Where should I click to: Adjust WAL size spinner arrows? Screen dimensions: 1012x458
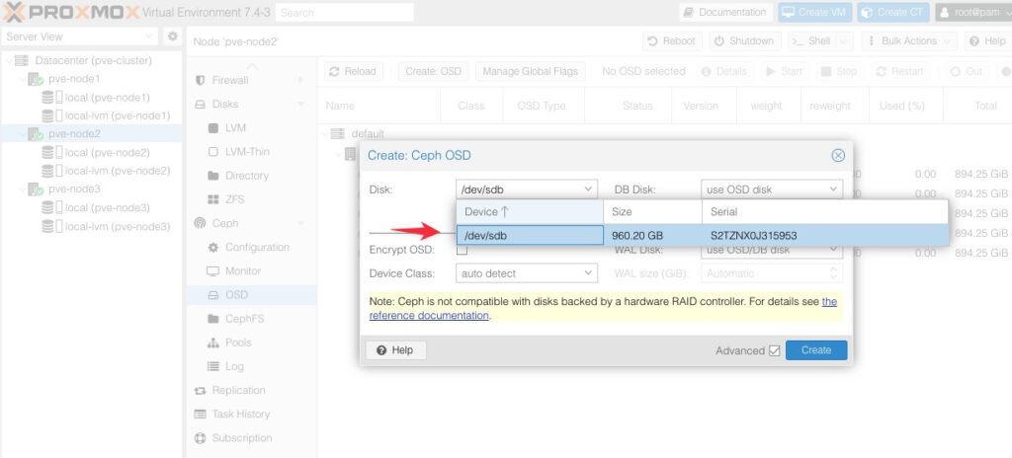[834, 273]
